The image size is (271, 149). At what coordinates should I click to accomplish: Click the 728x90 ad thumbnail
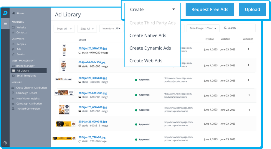[64, 138]
